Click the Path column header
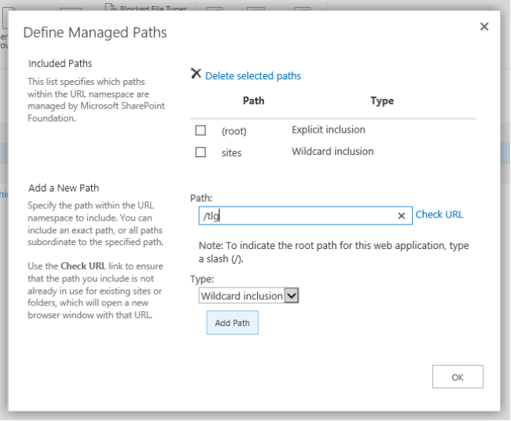 pyautogui.click(x=253, y=101)
